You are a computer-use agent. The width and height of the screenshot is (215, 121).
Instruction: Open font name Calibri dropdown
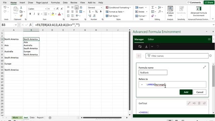click(46, 9)
